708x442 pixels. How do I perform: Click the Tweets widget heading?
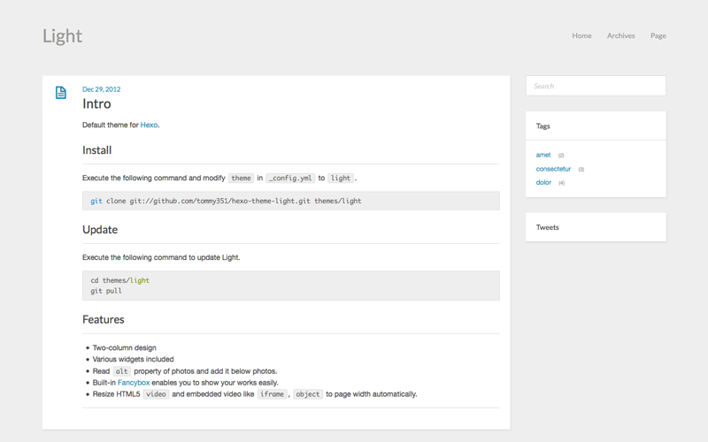(x=547, y=227)
